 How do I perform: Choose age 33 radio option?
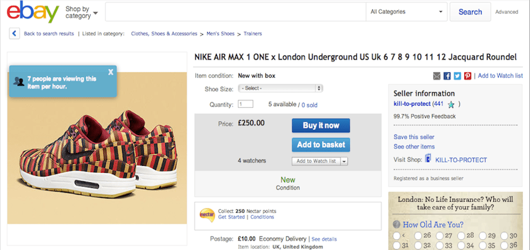click(439, 246)
